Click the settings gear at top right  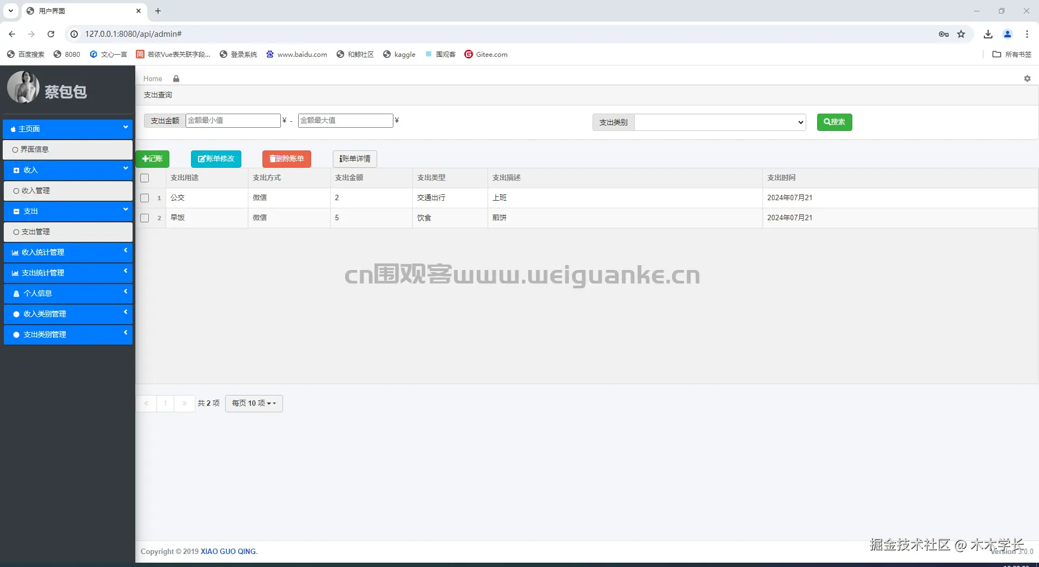(1027, 78)
